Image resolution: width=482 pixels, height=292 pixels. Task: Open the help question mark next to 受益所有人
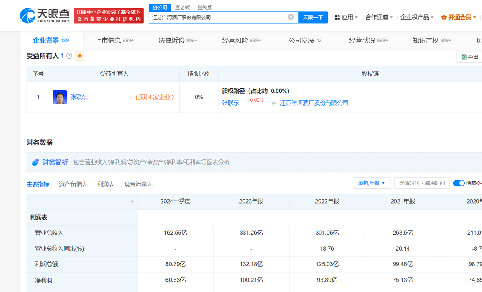pyautogui.click(x=69, y=56)
